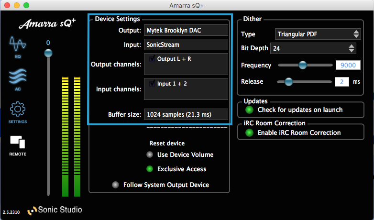Screen dimensions: 374x220
Task: Click the Amarra sQ+ logo
Action: (47, 24)
